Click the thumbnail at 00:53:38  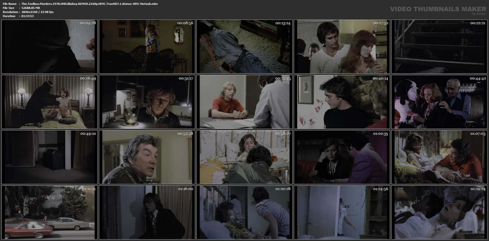[147, 157]
